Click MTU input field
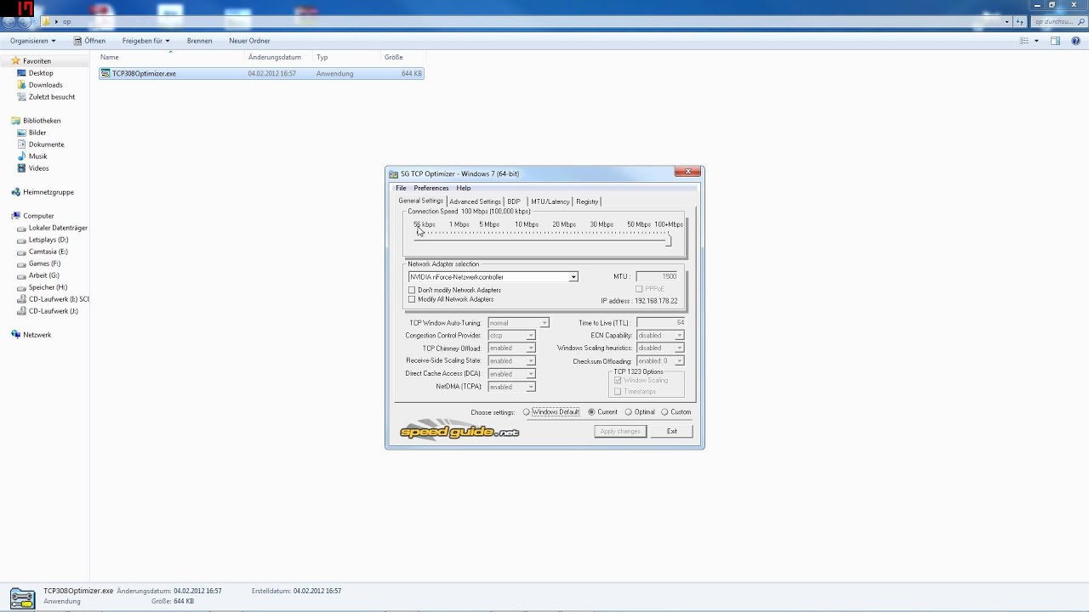The width and height of the screenshot is (1089, 612). [657, 276]
